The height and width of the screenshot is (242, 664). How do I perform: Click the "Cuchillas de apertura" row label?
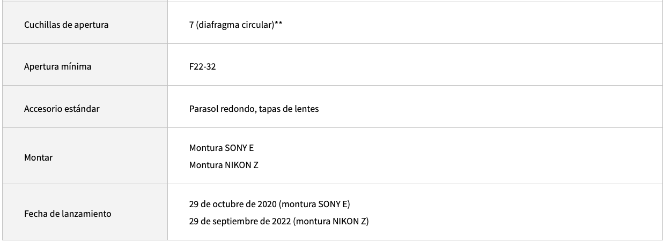coord(66,25)
